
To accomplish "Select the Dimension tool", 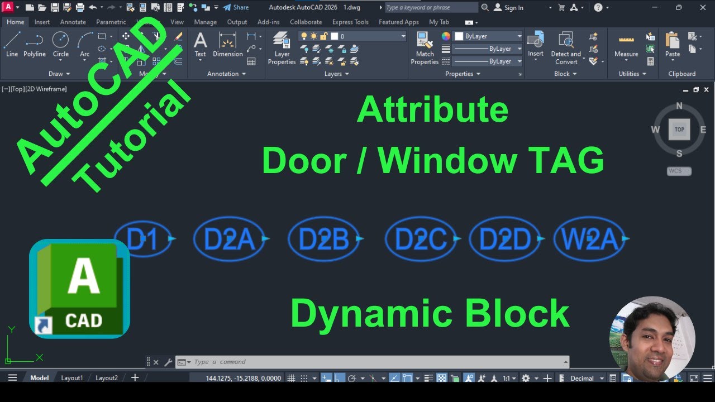I will pos(227,45).
